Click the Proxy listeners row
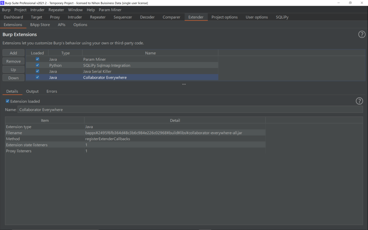This screenshot has height=230, width=368. tap(135, 151)
